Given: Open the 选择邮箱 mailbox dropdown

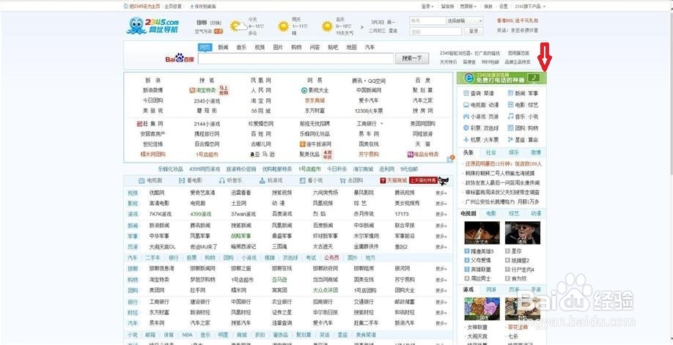Looking at the screenshot, I should pyautogui.click(x=464, y=21).
